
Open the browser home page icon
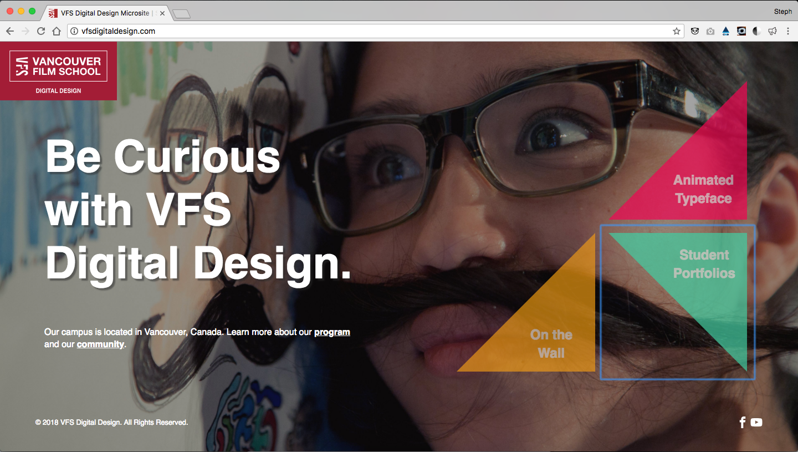(56, 31)
